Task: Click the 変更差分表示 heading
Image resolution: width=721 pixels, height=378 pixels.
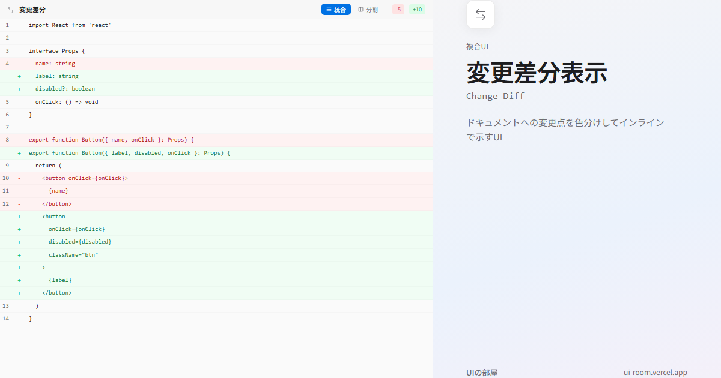Action: [537, 73]
